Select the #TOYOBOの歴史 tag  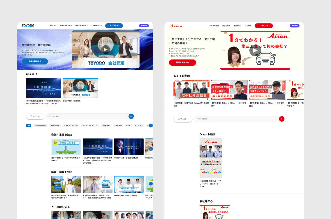coord(40,126)
